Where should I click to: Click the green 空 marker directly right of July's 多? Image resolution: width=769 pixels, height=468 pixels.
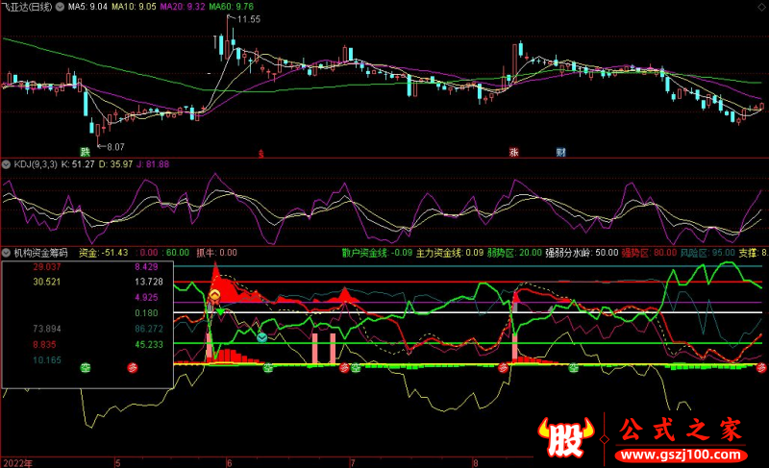point(356,367)
